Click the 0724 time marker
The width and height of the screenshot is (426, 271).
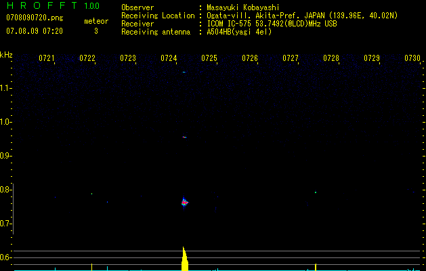pyautogui.click(x=169, y=58)
